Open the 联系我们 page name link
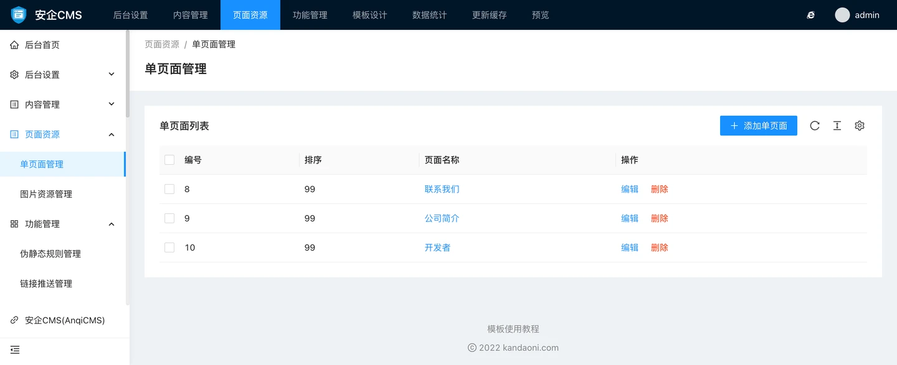 click(x=442, y=189)
